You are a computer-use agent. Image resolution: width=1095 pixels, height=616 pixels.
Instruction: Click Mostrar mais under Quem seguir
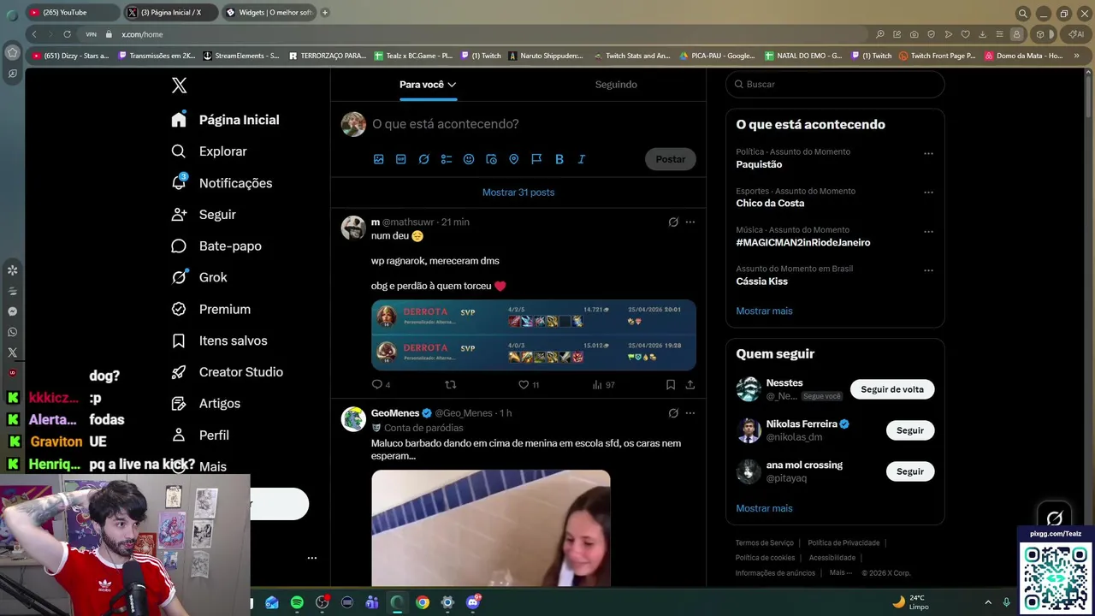(764, 508)
